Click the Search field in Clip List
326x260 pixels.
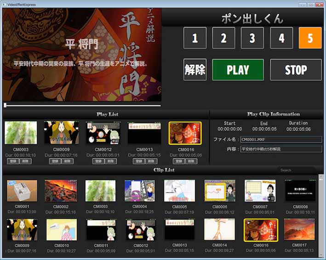pyautogui.click(x=297, y=170)
